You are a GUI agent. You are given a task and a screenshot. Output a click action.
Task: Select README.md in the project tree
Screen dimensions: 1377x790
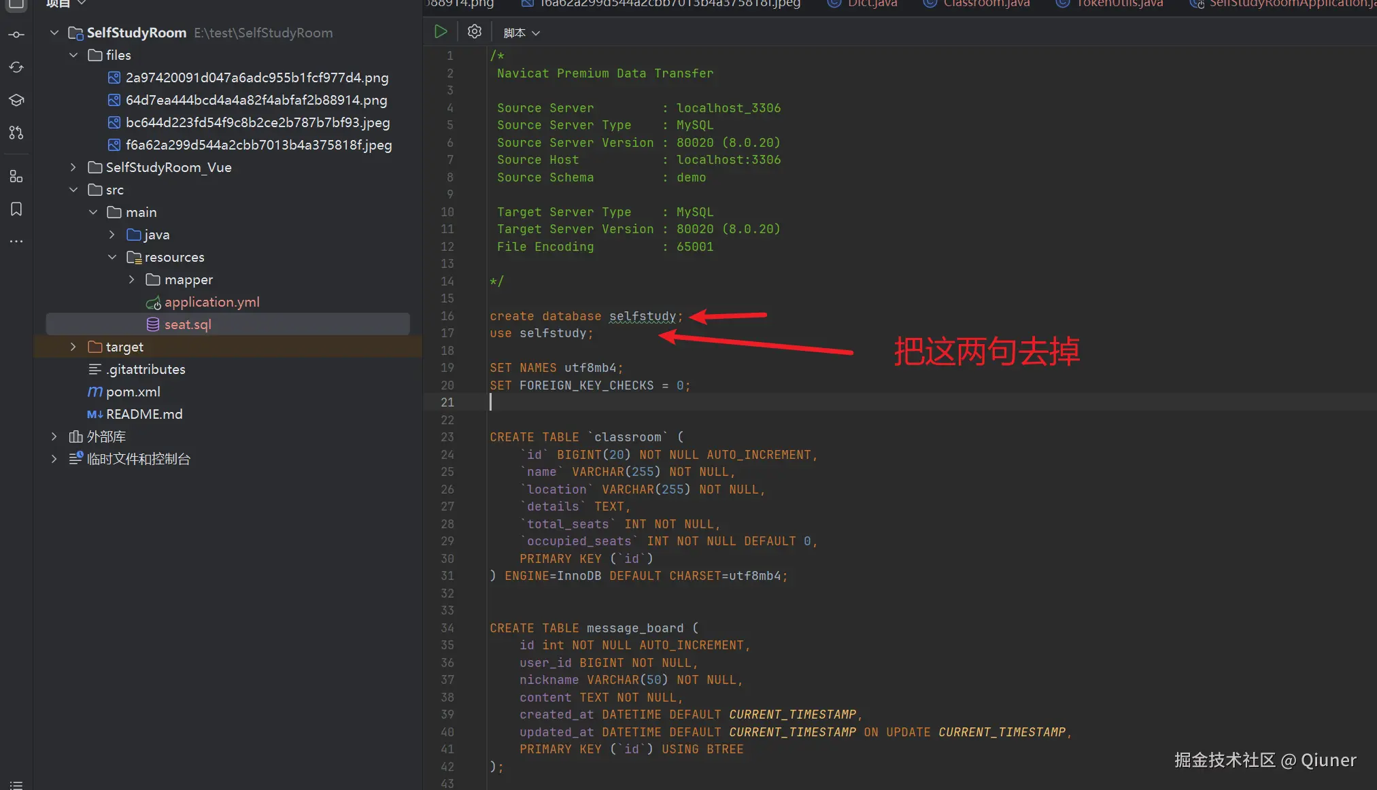(144, 414)
